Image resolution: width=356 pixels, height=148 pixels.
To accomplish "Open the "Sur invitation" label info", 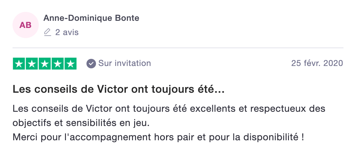I will [x=125, y=63].
